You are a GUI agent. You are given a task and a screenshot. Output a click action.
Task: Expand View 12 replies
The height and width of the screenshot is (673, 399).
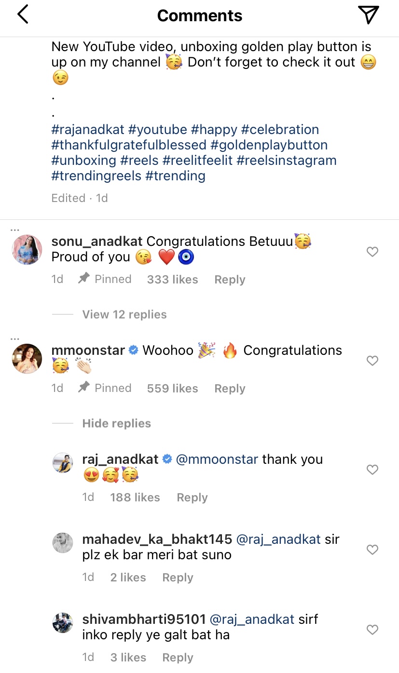(x=124, y=314)
